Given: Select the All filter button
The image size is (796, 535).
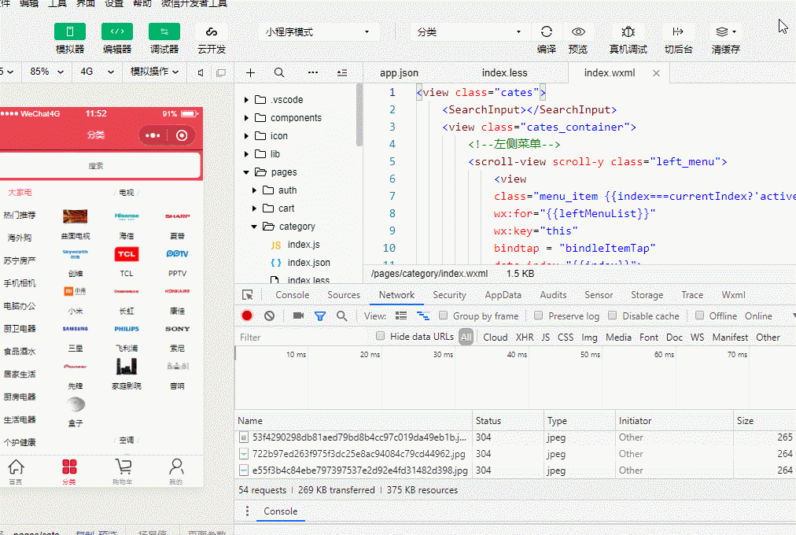Looking at the screenshot, I should tap(466, 337).
